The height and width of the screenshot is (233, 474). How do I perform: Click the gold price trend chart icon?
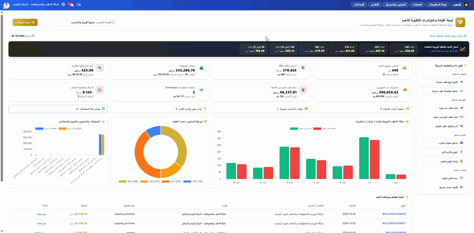(462, 49)
